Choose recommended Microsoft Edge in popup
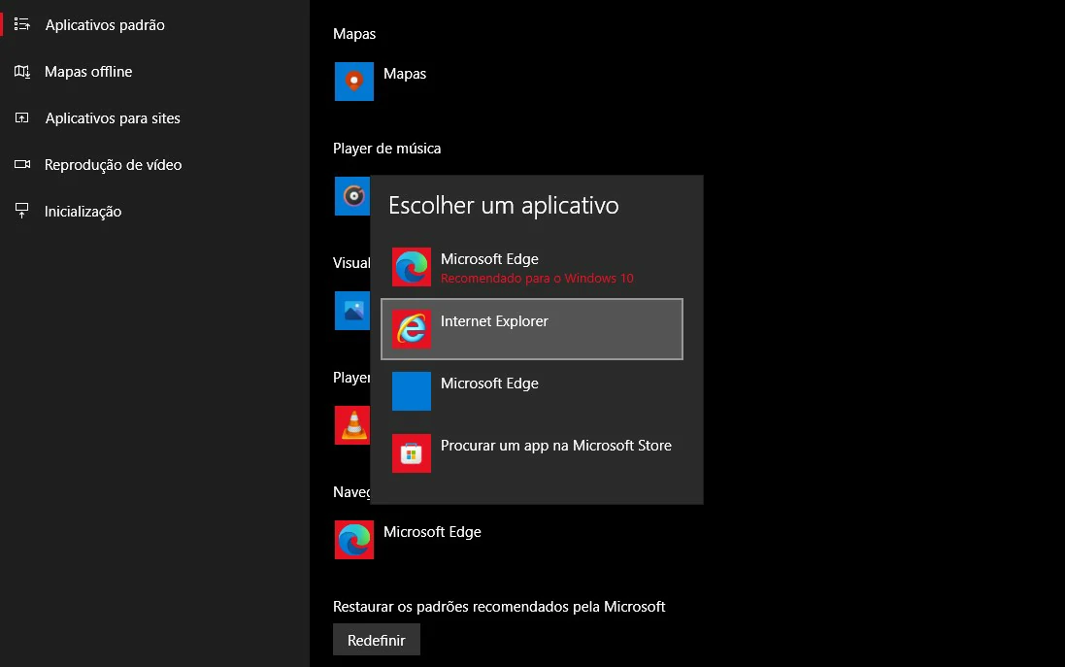 point(532,267)
